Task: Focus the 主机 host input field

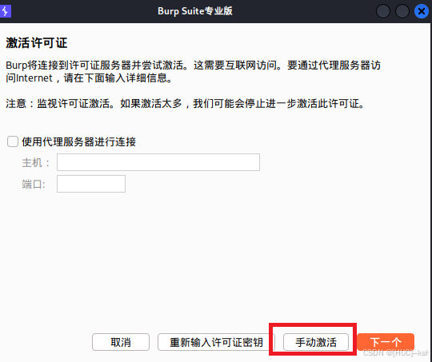Action: [x=158, y=162]
